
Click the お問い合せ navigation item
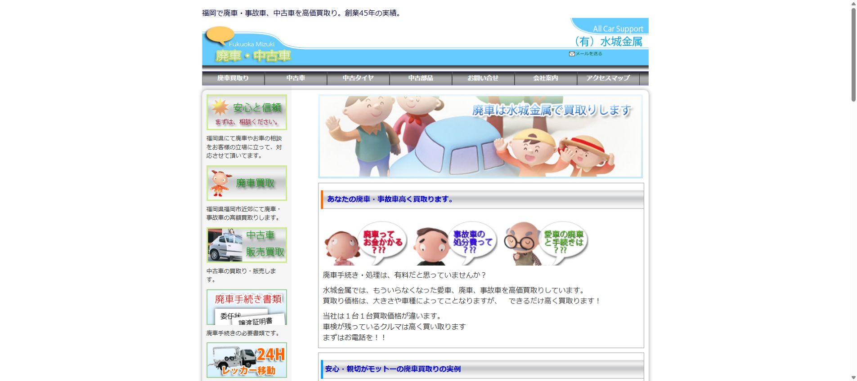click(483, 78)
